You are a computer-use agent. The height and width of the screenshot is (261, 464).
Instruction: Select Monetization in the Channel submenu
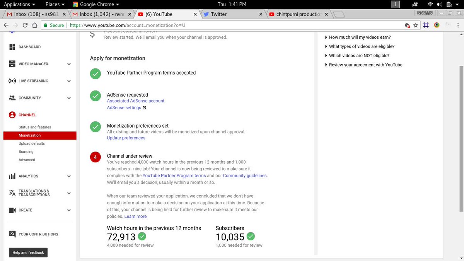click(x=40, y=135)
